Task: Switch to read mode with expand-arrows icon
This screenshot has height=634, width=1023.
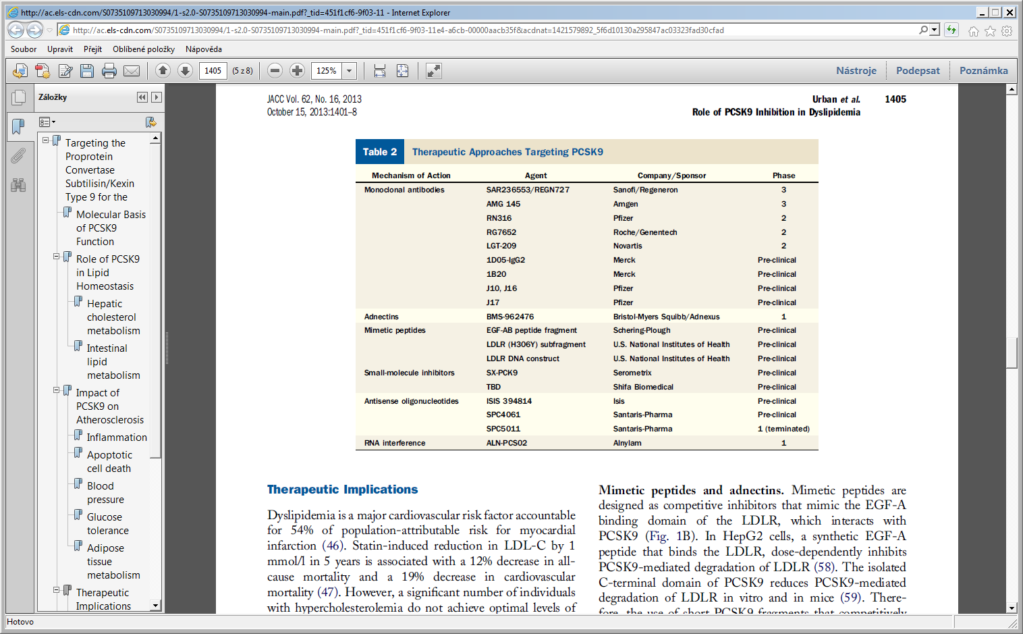Action: pyautogui.click(x=434, y=70)
